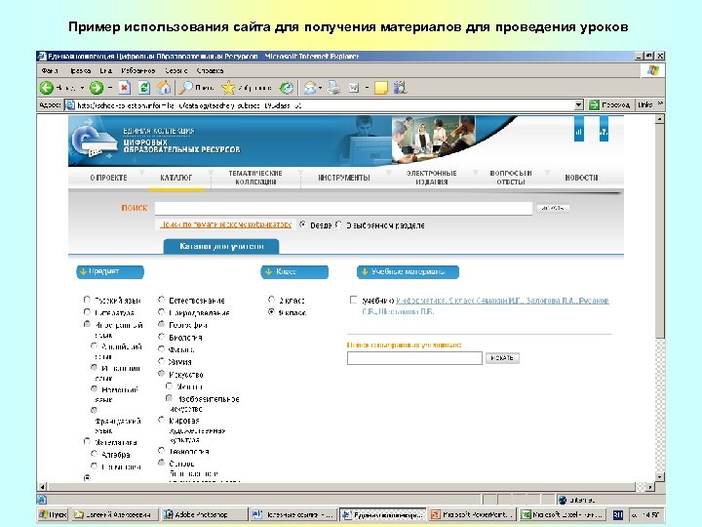
Task: Open the folder window taskbar button
Action: [114, 514]
